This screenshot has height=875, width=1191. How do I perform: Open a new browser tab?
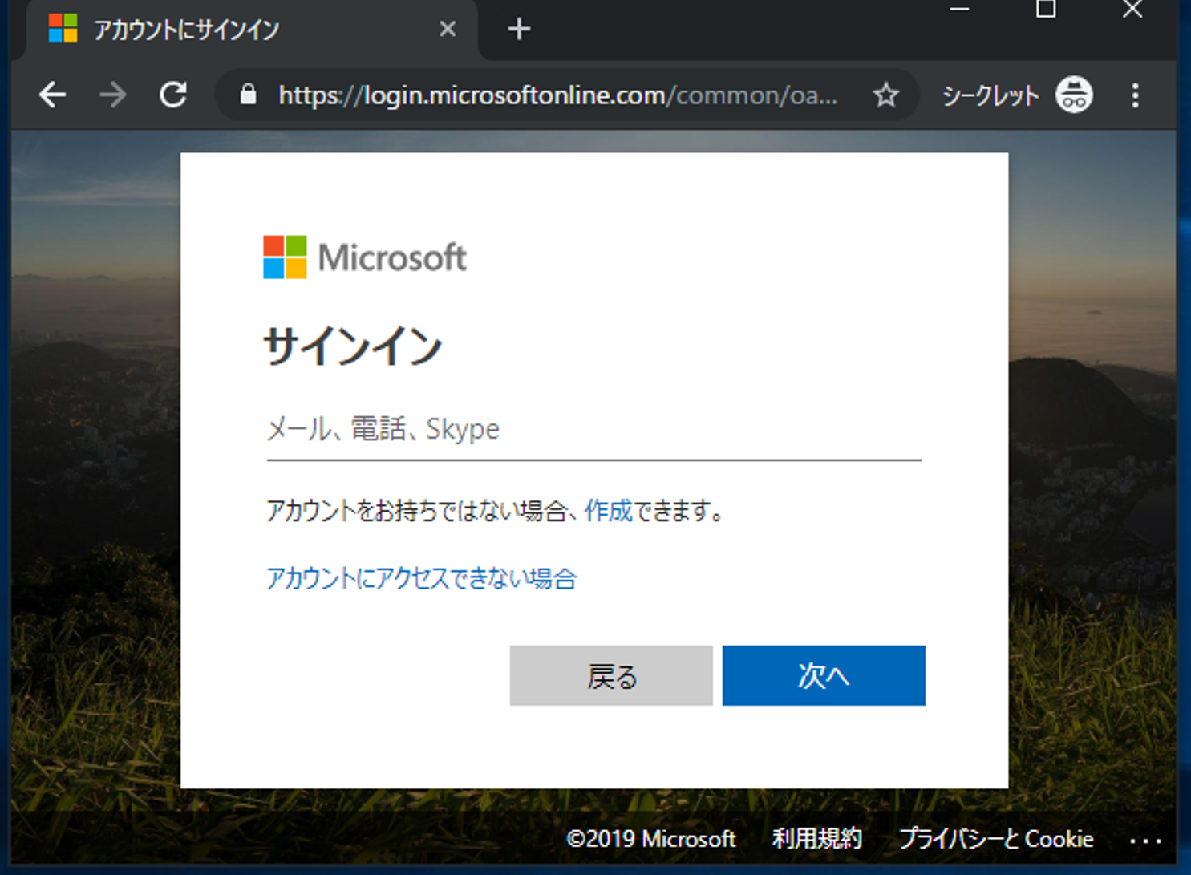point(519,30)
